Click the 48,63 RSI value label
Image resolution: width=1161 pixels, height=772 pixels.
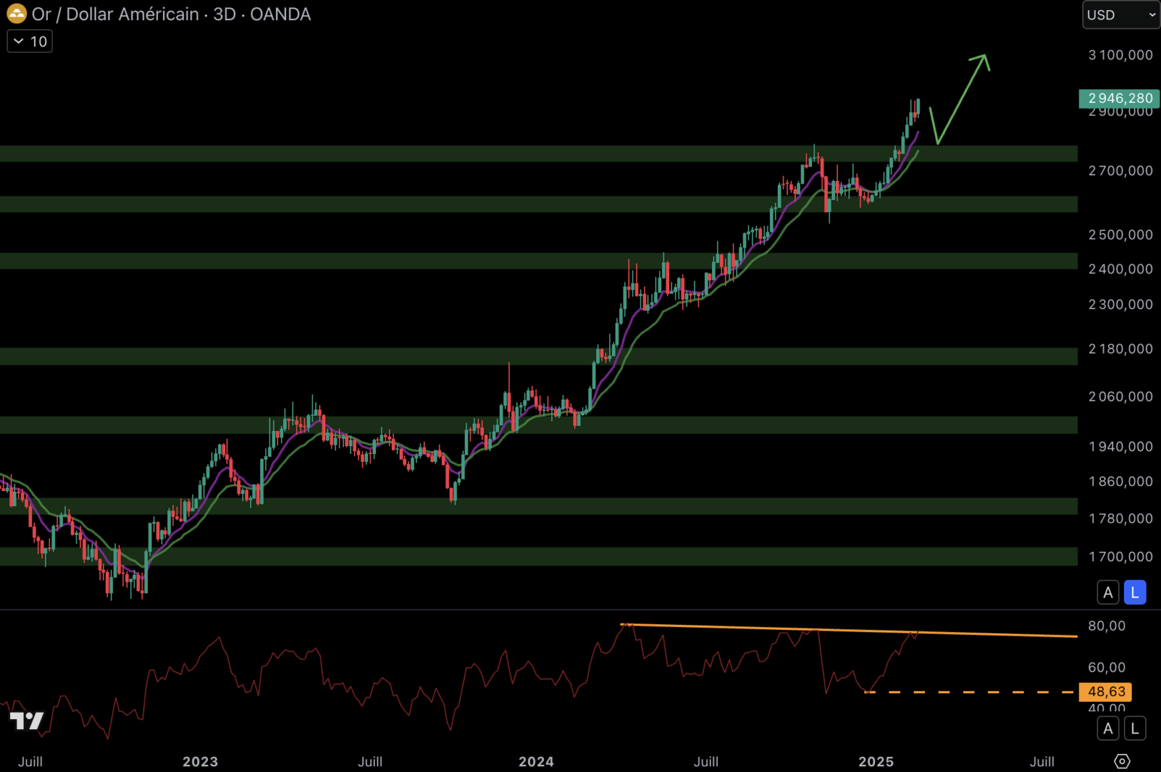[1105, 691]
